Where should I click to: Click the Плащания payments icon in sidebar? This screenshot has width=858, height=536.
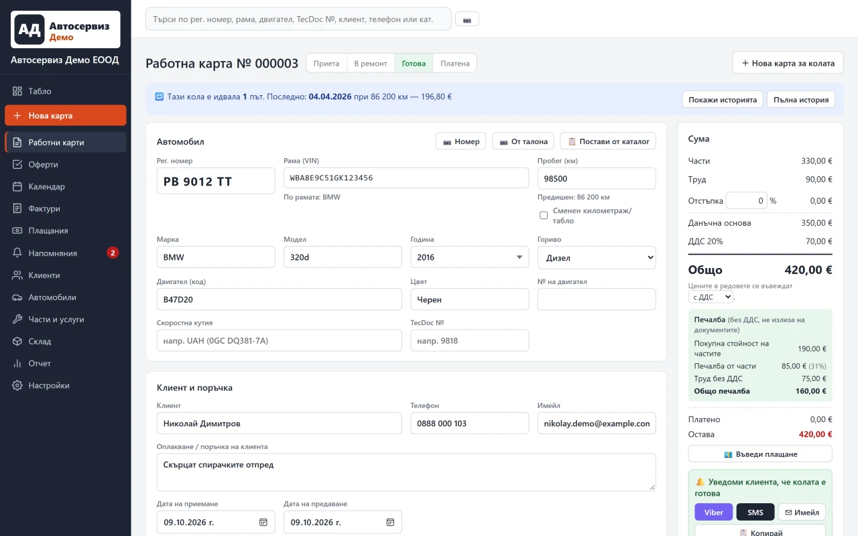pos(17,231)
